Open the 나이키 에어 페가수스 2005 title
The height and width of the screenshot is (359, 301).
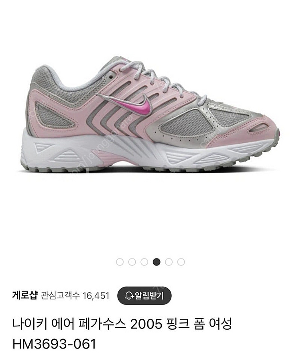click(x=87, y=324)
